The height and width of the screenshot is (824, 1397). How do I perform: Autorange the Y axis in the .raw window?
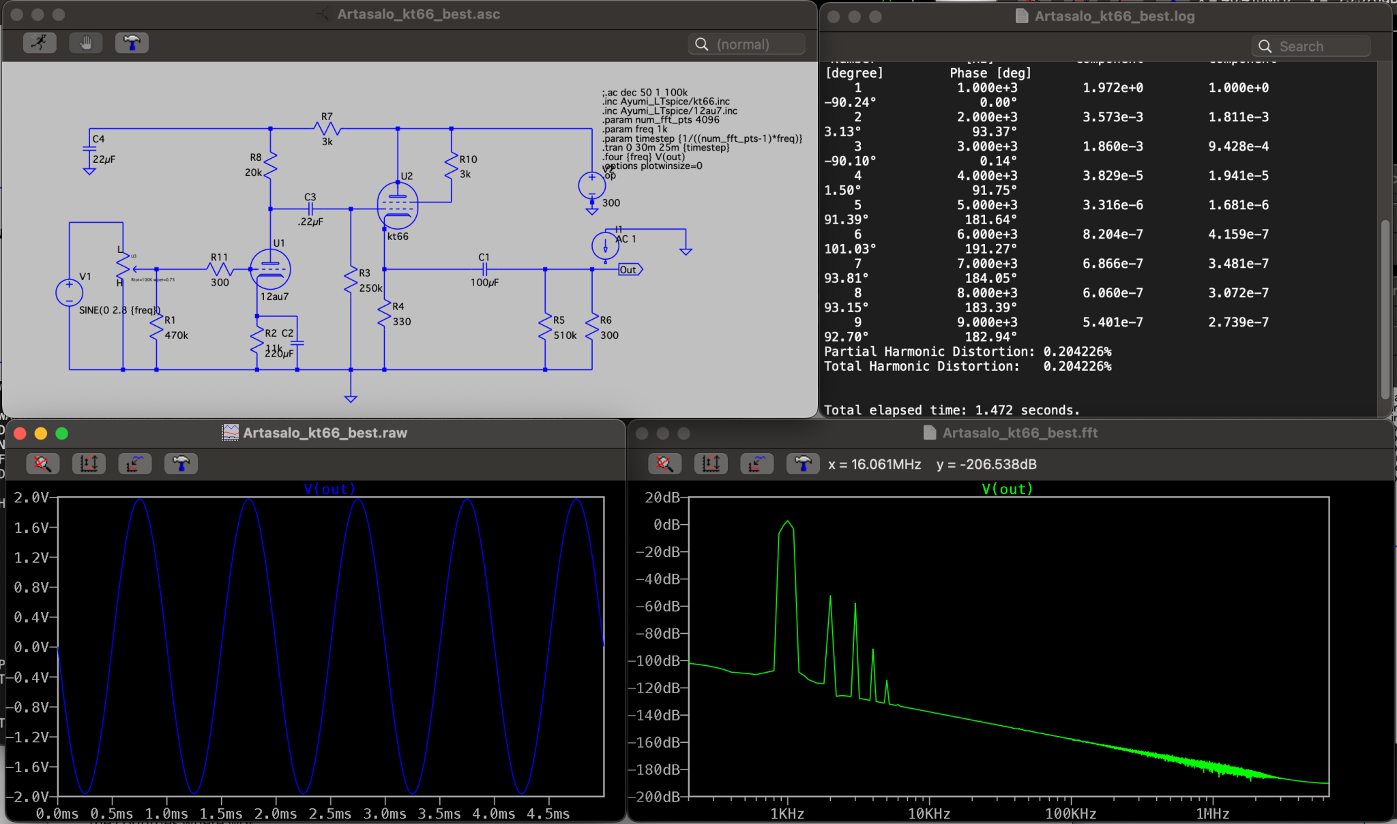click(89, 464)
